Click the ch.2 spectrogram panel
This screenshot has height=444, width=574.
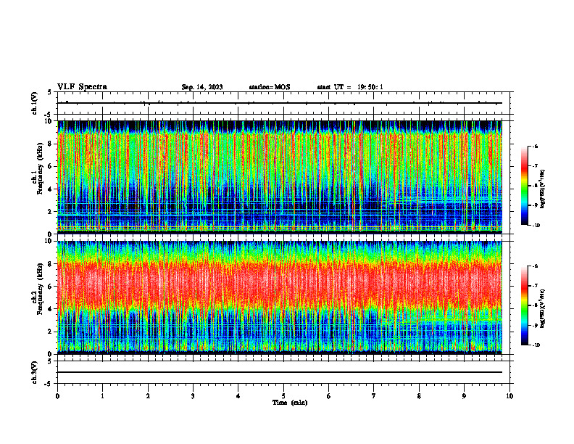point(280,297)
